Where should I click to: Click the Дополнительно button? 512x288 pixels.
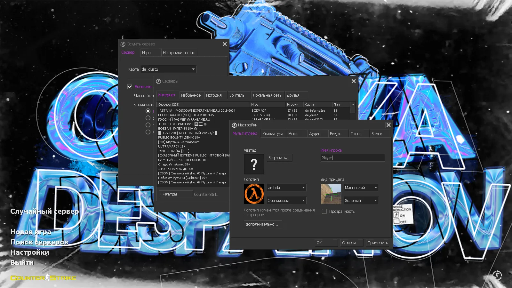click(x=262, y=224)
